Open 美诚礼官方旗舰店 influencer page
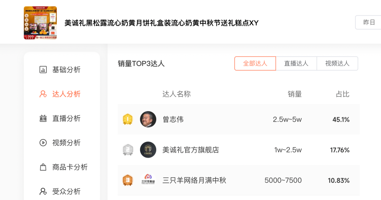The image size is (381, 200). pyautogui.click(x=190, y=150)
